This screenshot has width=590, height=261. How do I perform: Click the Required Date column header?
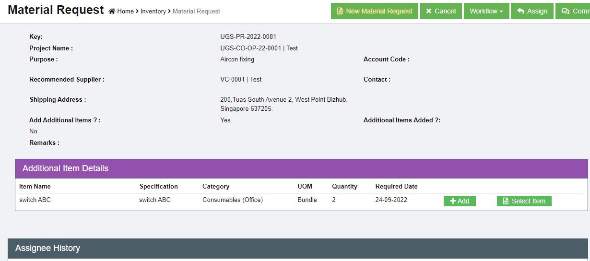pos(396,186)
